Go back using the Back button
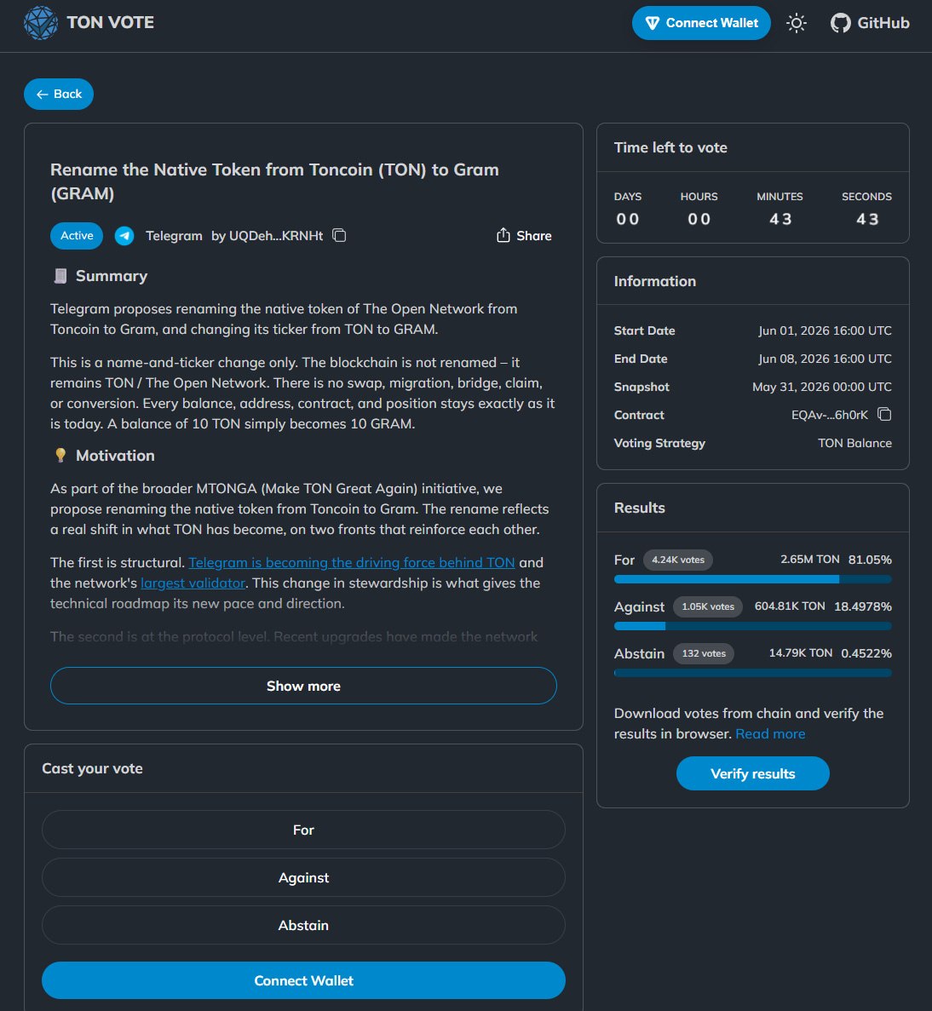932x1011 pixels. click(x=59, y=95)
